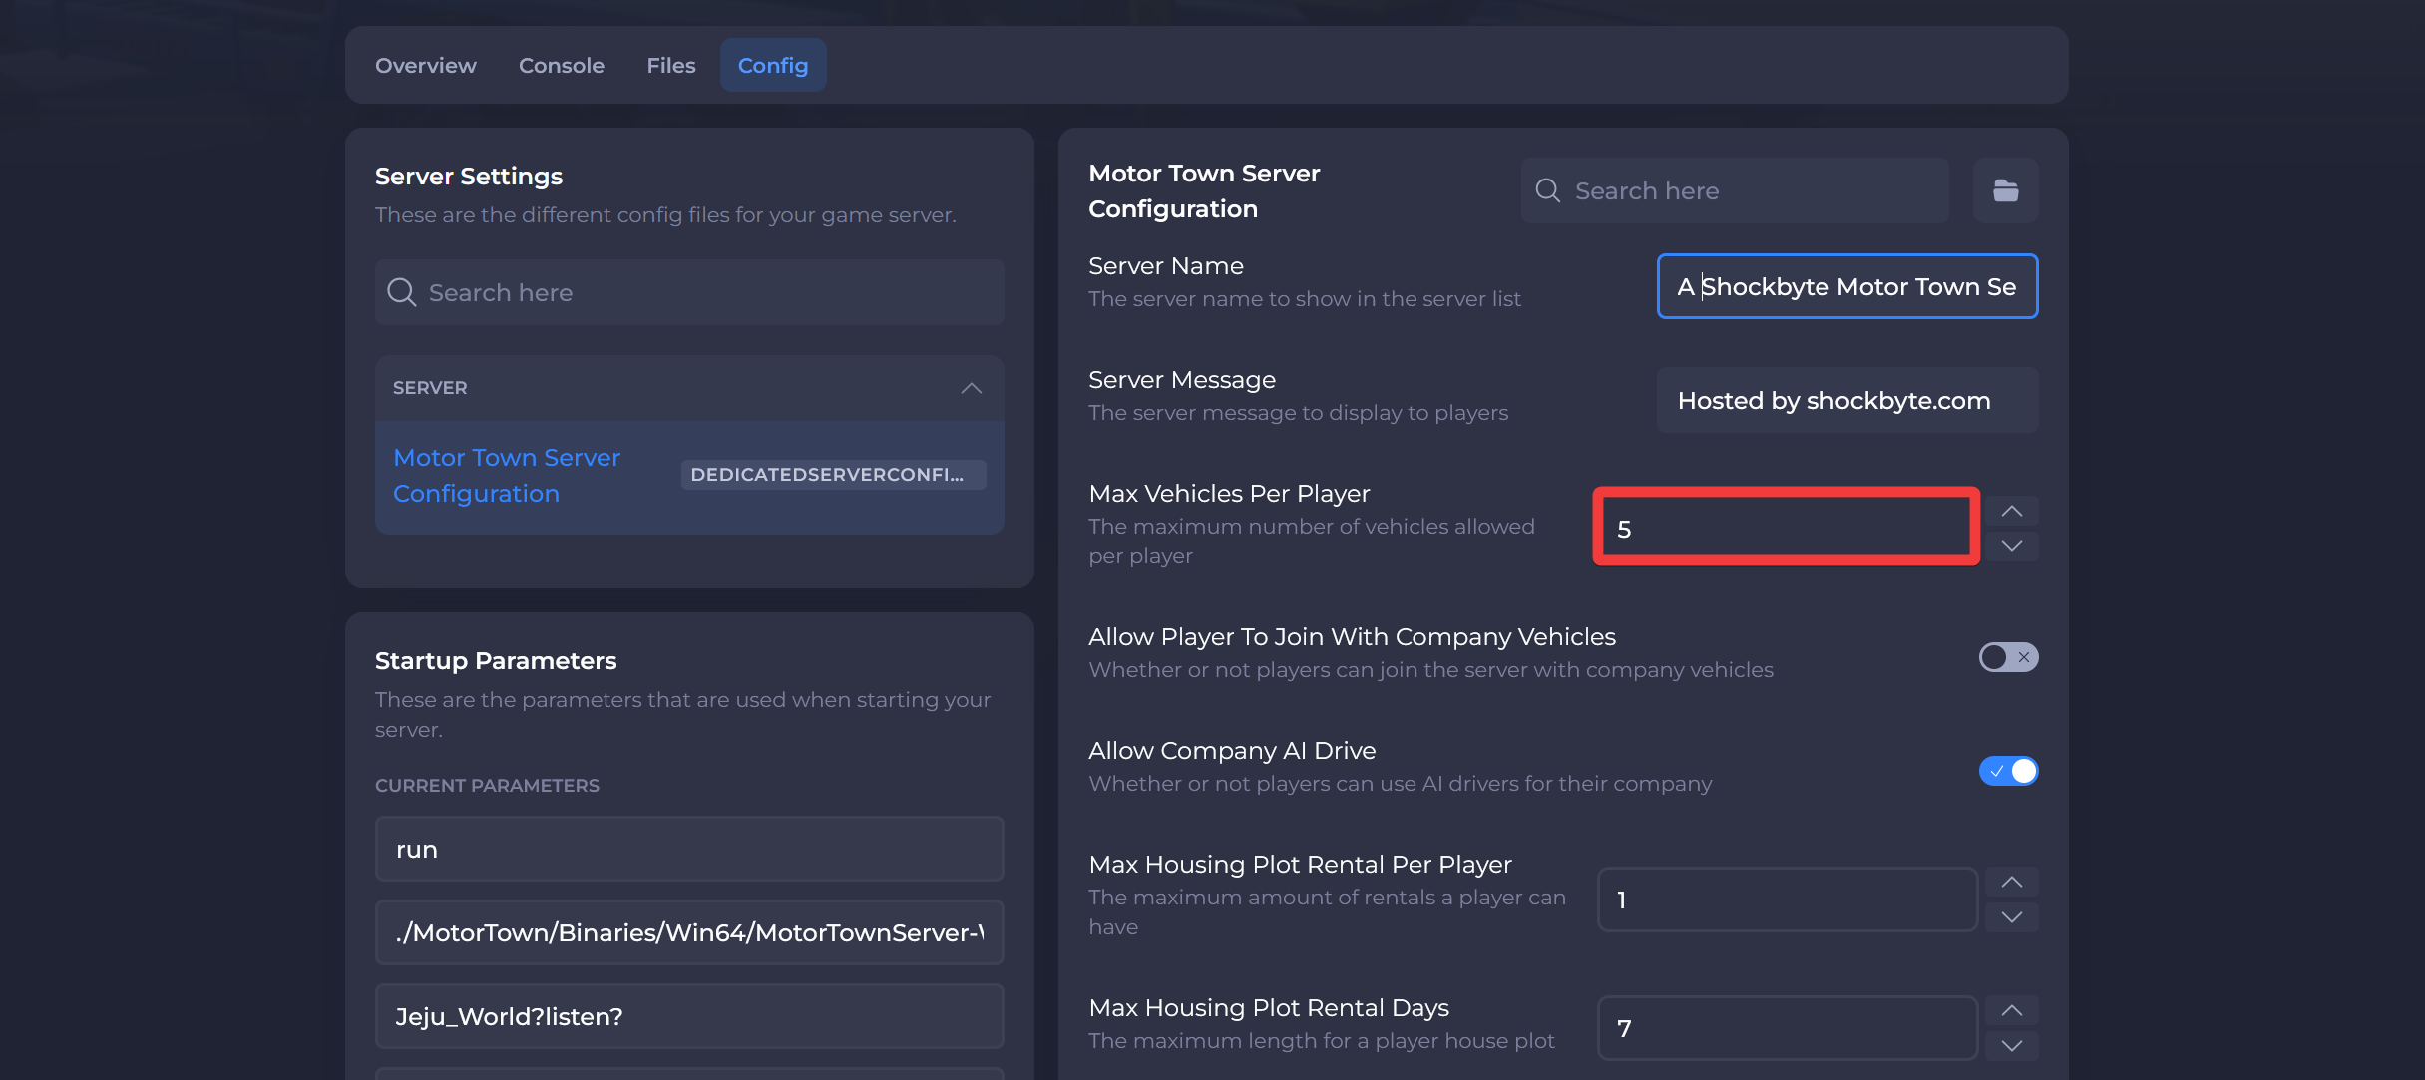Open the folder icon button beside config search
Screen dimensions: 2425x1080
click(2005, 190)
